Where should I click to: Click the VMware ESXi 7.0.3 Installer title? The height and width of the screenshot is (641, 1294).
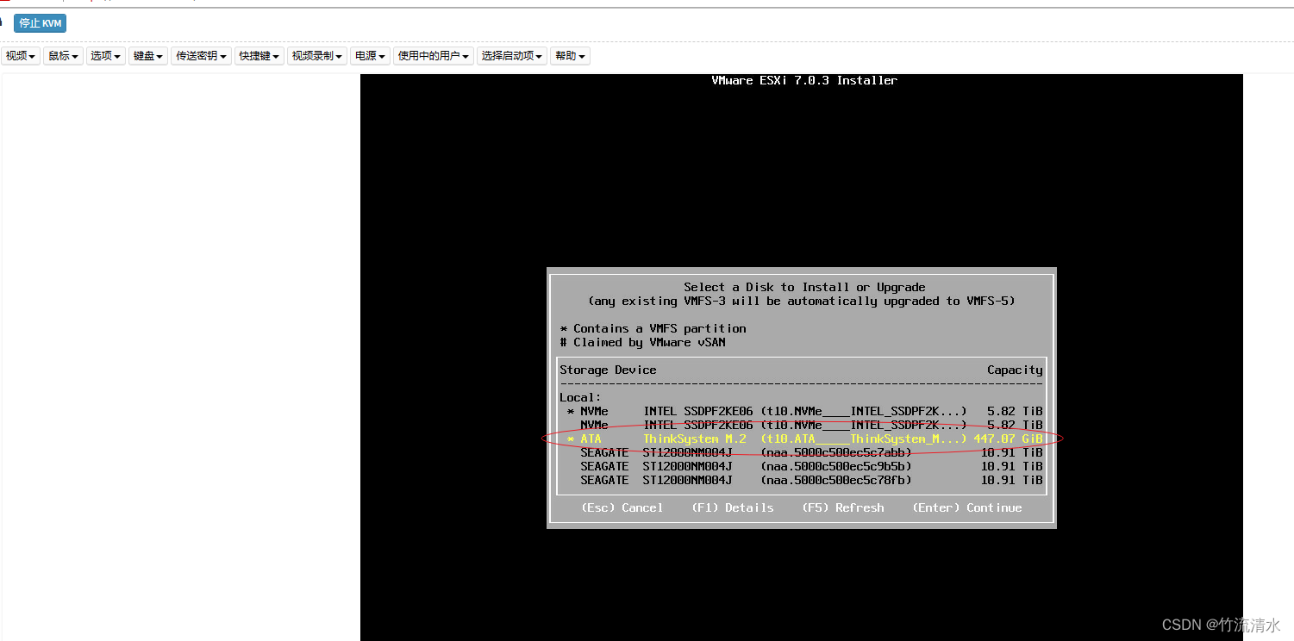coord(804,80)
